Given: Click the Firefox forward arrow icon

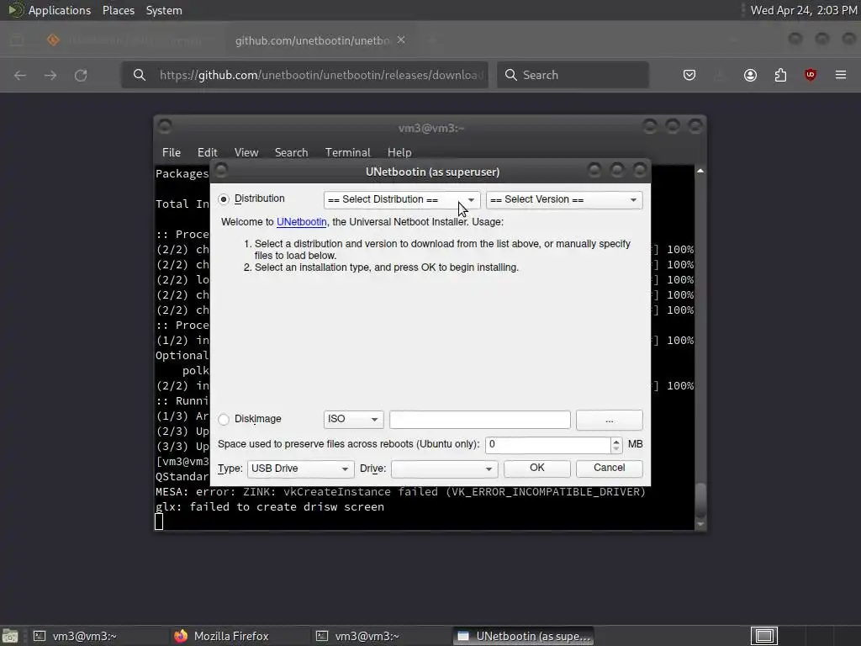Looking at the screenshot, I should pyautogui.click(x=50, y=75).
